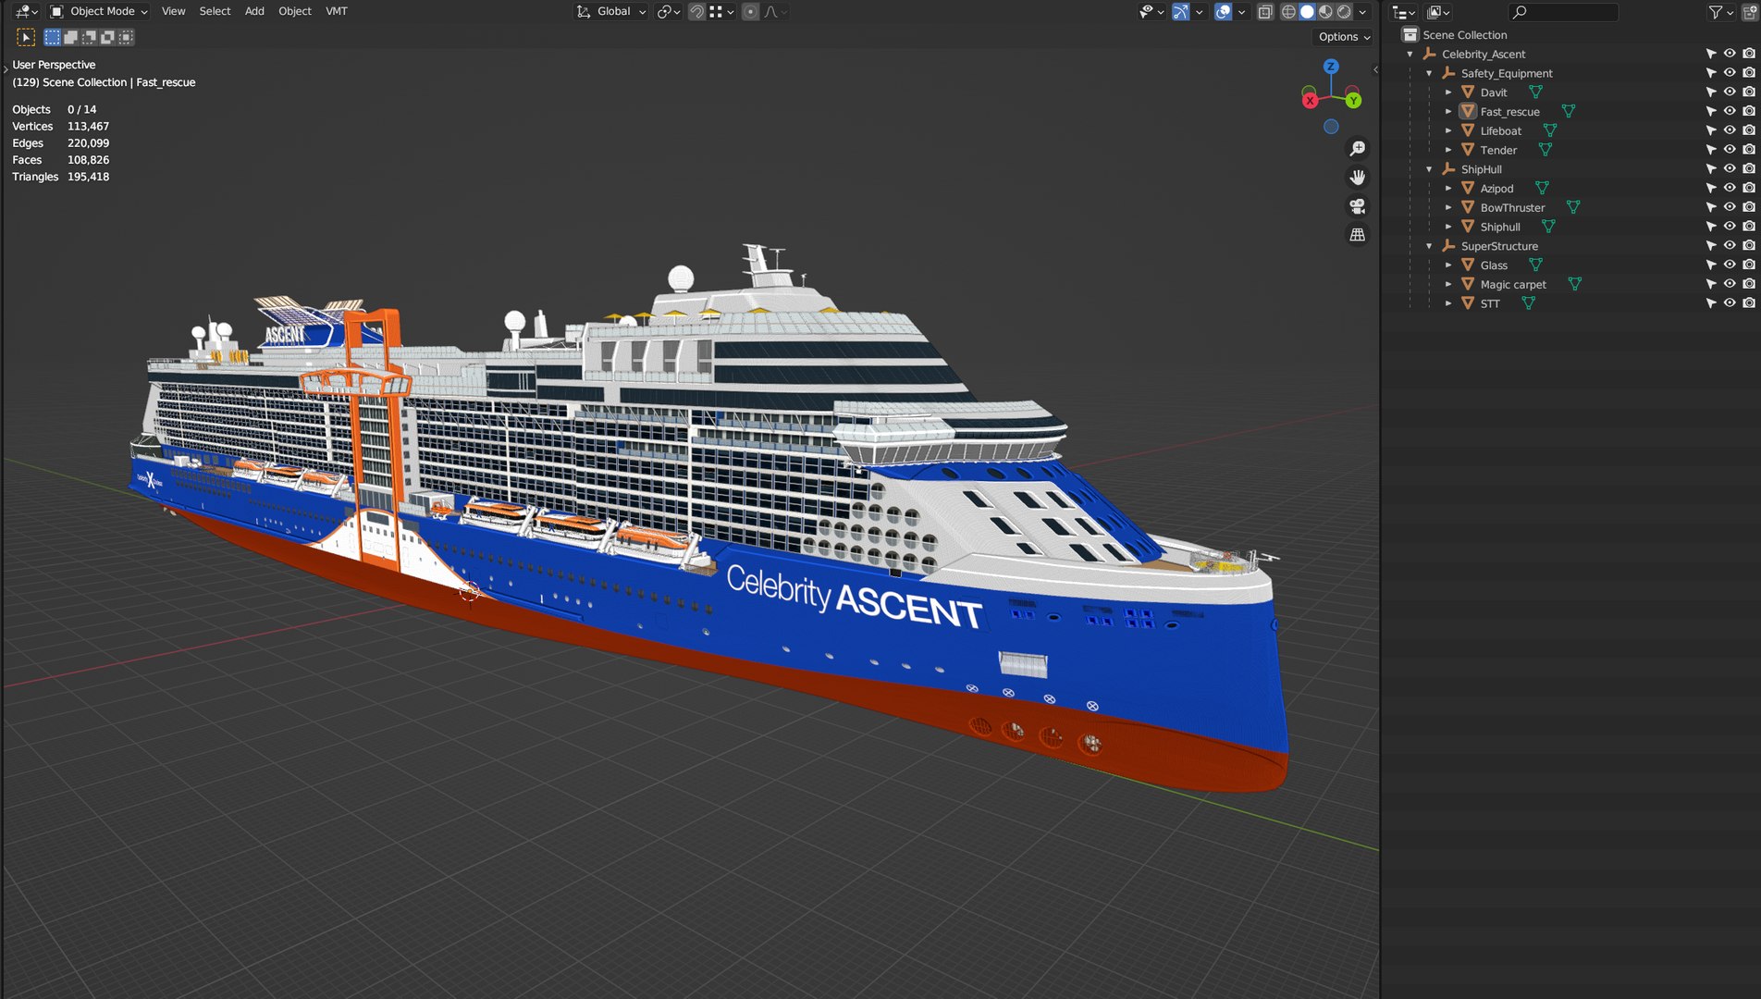Toggle viewport gizmos display
Viewport: 1761px width, 999px height.
point(1180,11)
